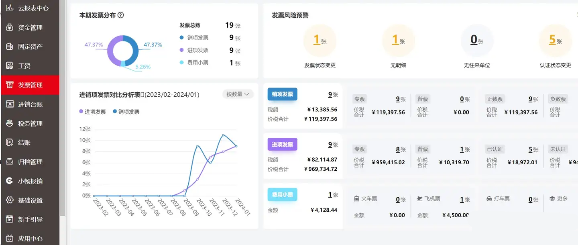Viewport: 578px width, 245px height.
Task: Open the 按数量 dropdown
Action: coord(238,94)
